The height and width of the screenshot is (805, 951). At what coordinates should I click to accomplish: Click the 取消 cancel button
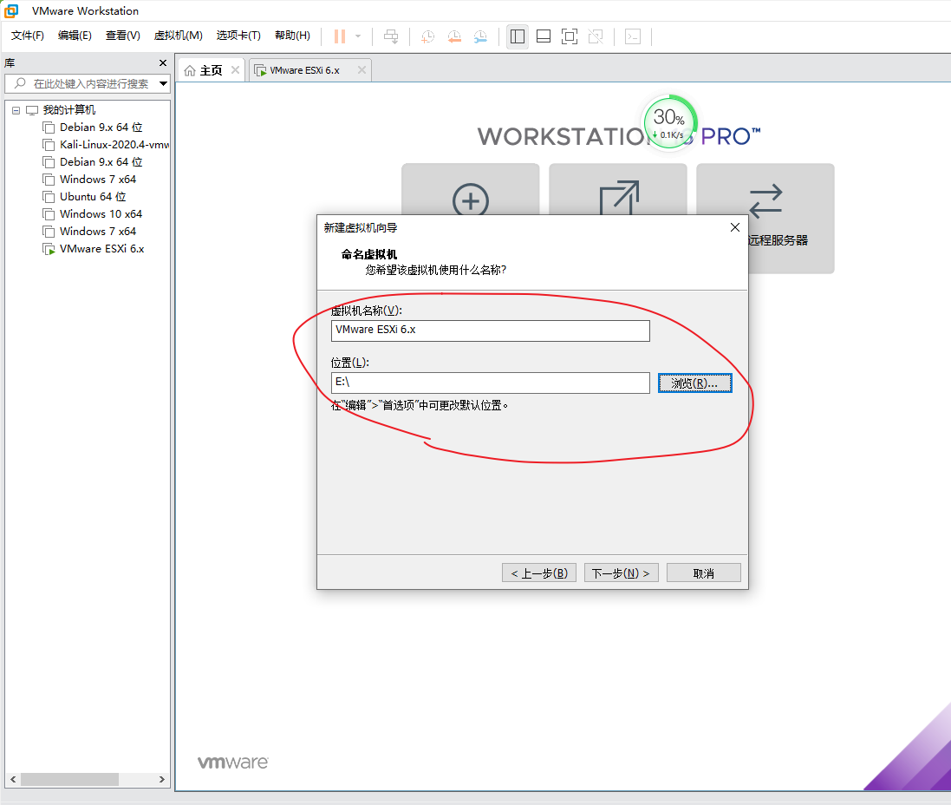pos(704,573)
